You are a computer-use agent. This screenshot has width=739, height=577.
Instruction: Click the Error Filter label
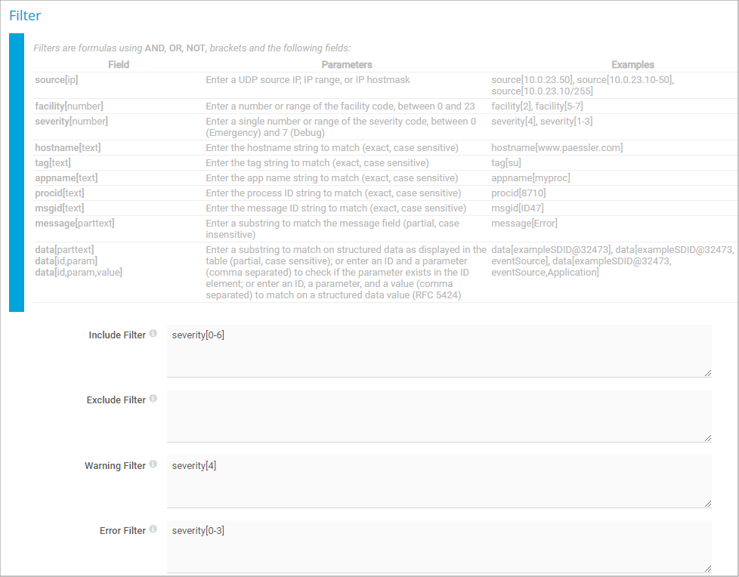122,531
